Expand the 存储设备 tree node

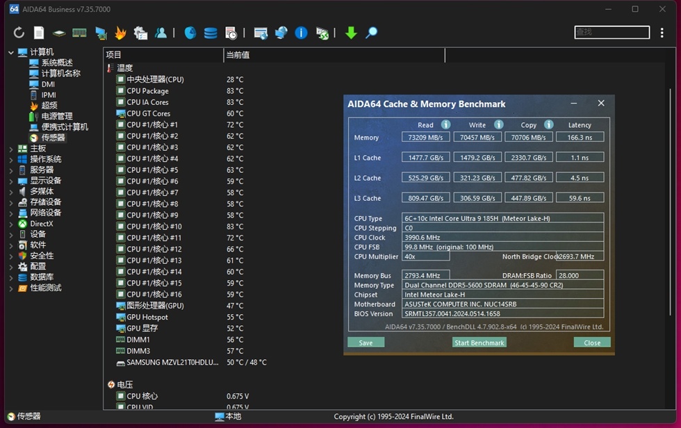tap(11, 202)
